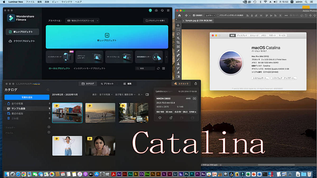The height and width of the screenshot is (178, 317).
Task: Toggle the Luminar side panel view icon
Action: click(x=147, y=95)
